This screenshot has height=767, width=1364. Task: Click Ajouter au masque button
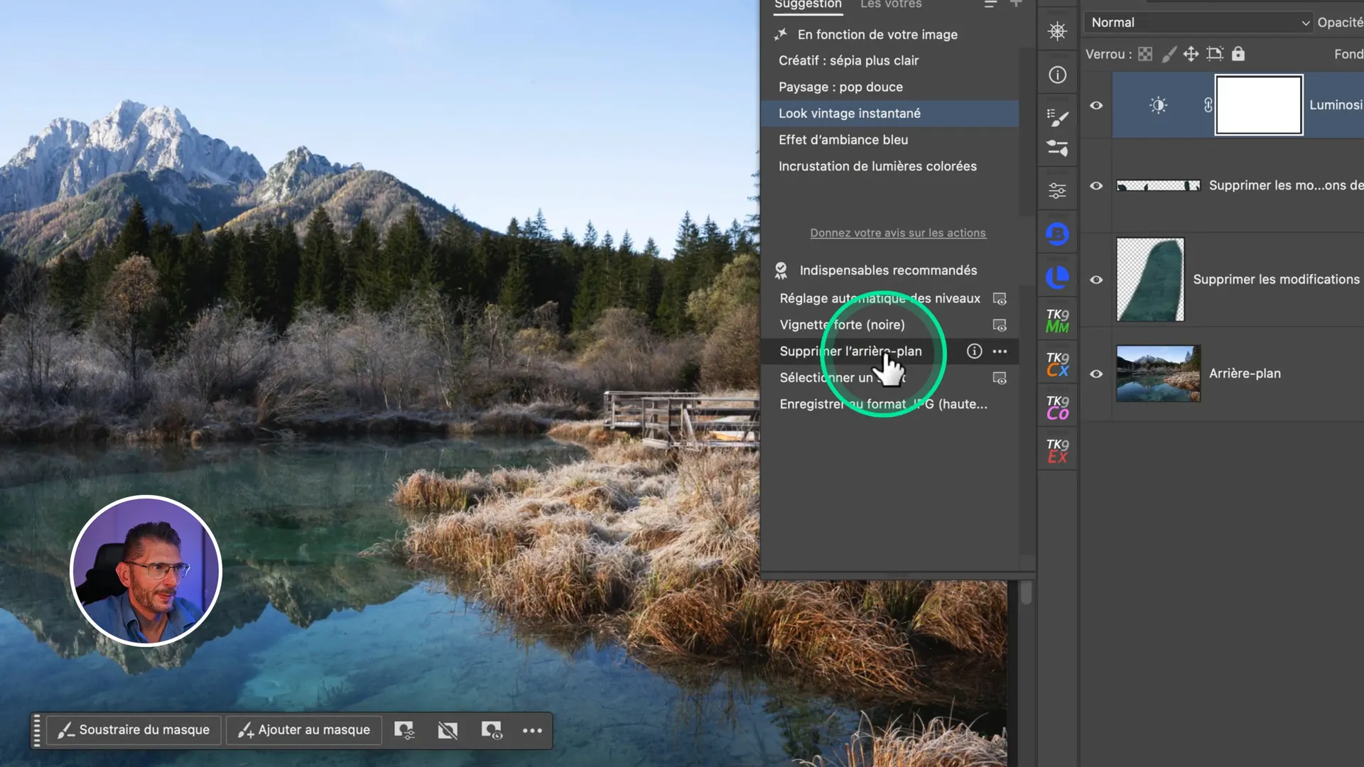point(304,730)
